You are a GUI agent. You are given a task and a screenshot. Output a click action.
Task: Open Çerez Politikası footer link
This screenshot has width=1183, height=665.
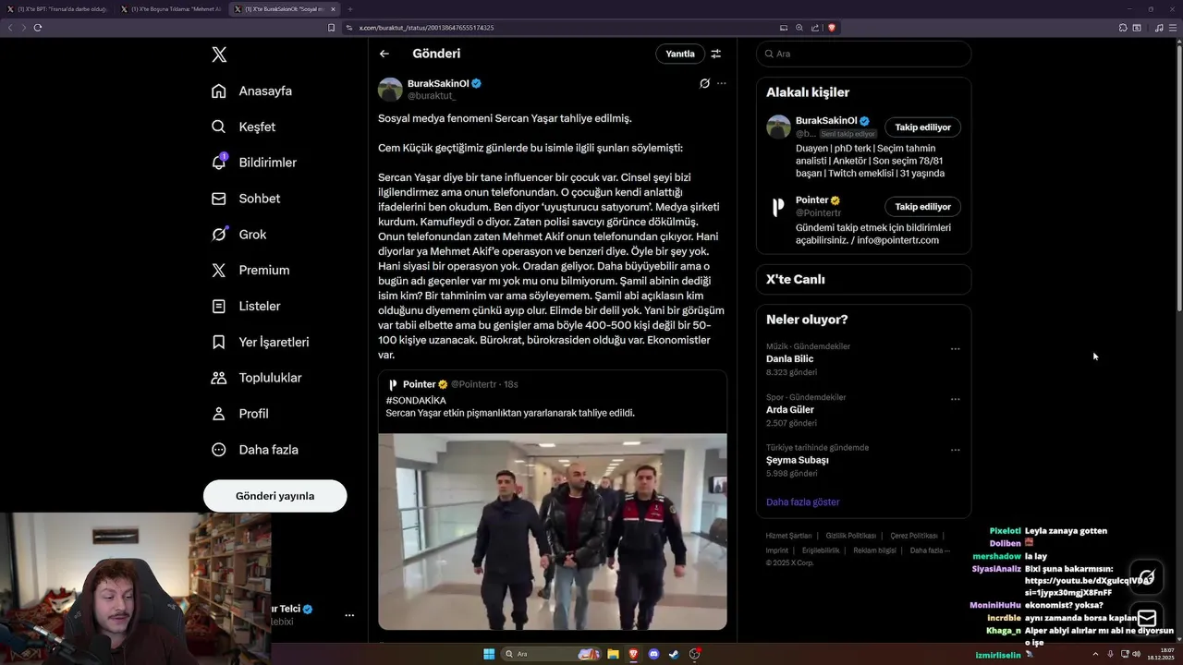[914, 536]
